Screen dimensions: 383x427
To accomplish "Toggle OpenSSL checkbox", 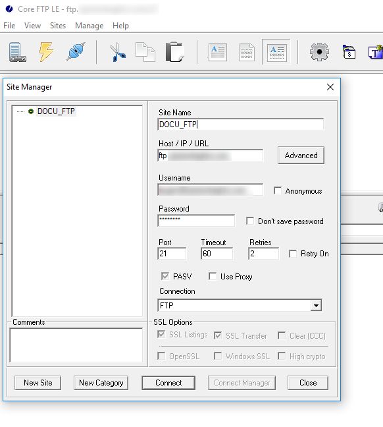I will [x=161, y=356].
